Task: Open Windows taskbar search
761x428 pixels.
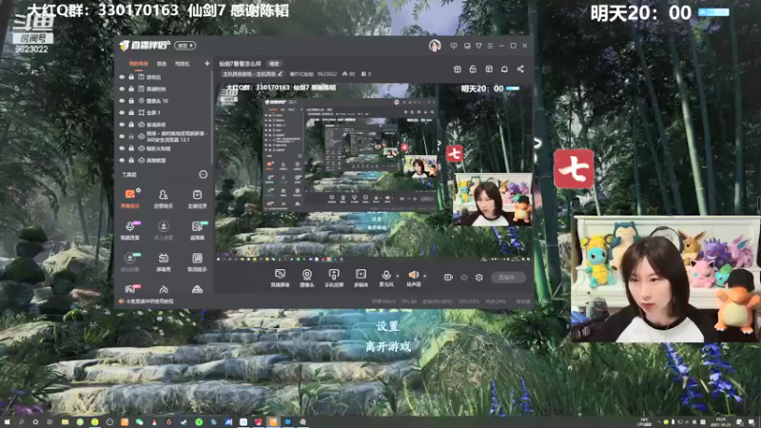Action: click(21, 422)
